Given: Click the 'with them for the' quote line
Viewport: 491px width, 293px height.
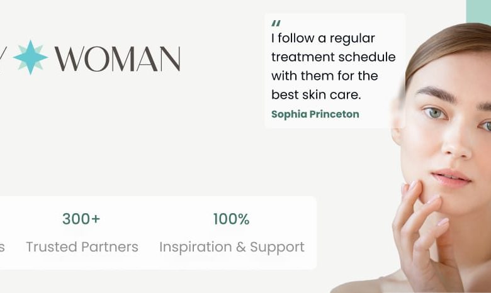Looking at the screenshot, I should click(x=324, y=75).
